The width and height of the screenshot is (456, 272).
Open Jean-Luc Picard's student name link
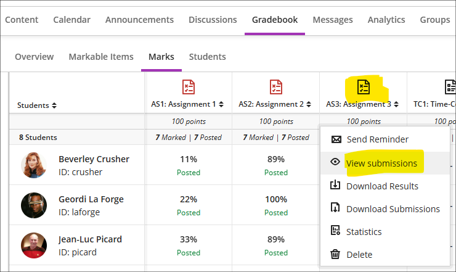click(90, 239)
